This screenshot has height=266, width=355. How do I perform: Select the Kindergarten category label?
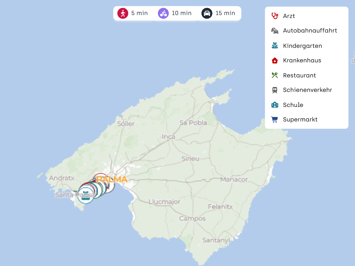point(302,46)
